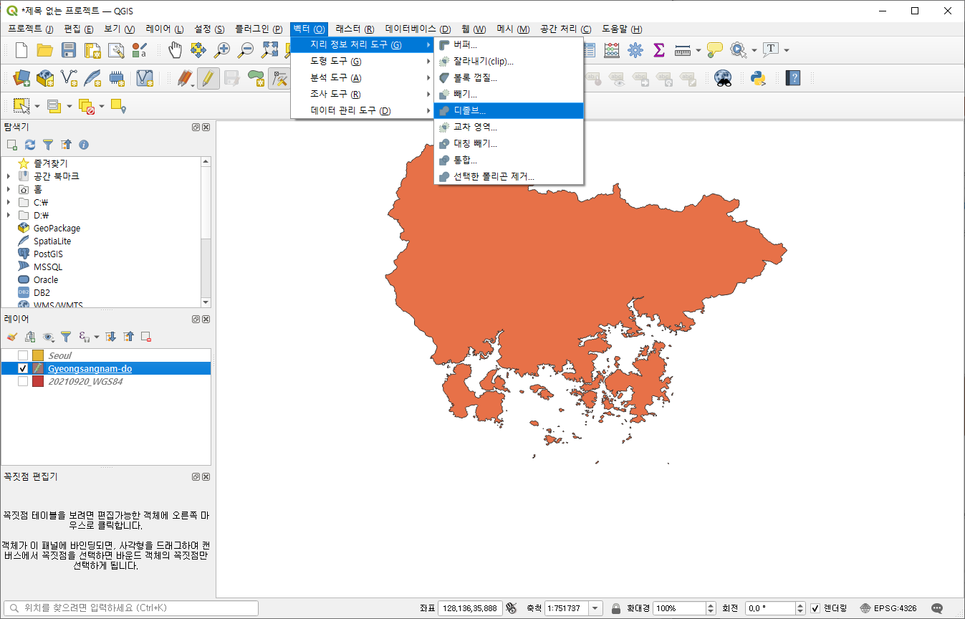Open layer styling paintbrush icon in Layers panel
Viewport: 965px width, 619px height.
coord(11,336)
